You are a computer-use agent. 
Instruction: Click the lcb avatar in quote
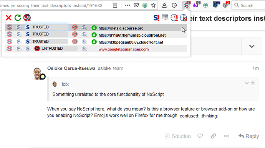coord(55,84)
